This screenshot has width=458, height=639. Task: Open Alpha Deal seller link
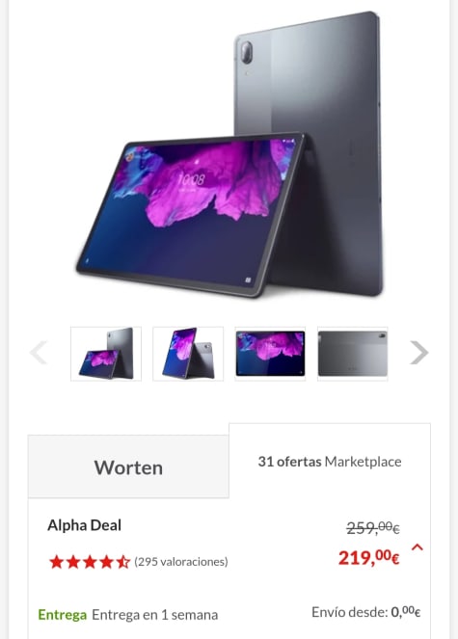[x=85, y=525]
